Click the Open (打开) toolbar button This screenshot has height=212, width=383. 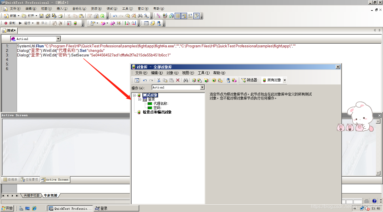[28, 16]
